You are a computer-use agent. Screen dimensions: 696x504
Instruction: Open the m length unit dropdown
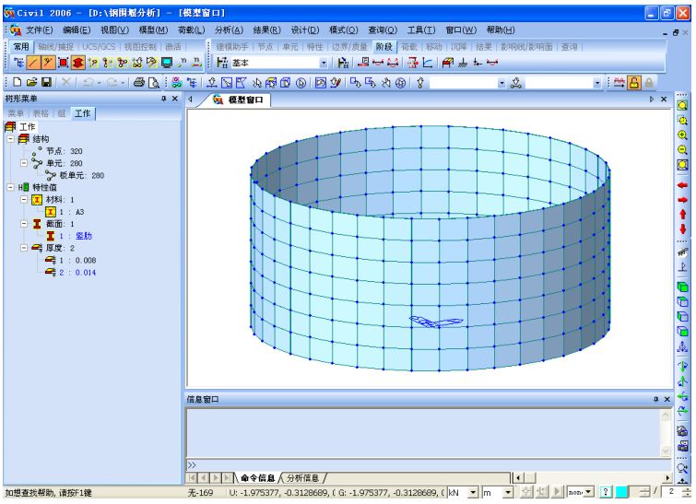click(x=508, y=492)
